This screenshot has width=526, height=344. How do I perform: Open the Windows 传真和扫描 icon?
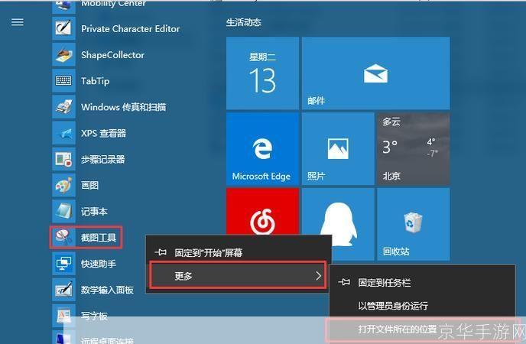click(x=63, y=107)
